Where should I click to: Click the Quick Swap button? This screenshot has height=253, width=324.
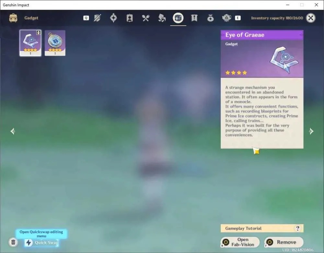[x=41, y=243]
